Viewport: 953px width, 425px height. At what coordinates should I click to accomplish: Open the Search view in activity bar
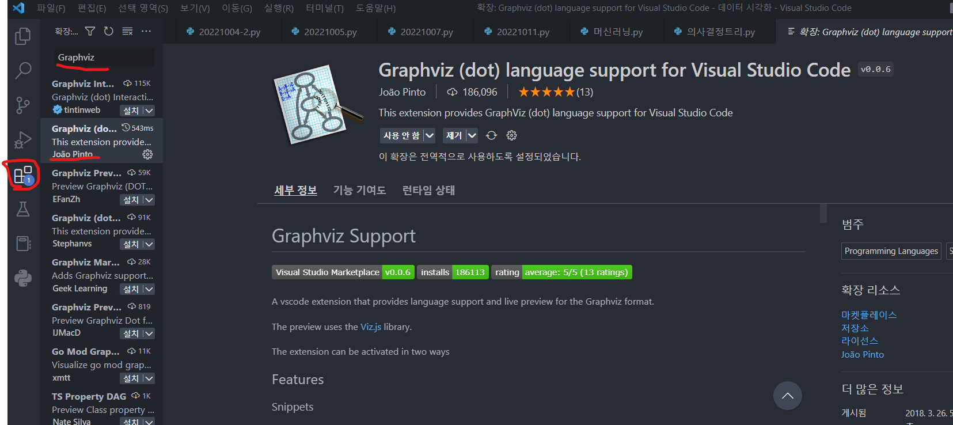22,71
